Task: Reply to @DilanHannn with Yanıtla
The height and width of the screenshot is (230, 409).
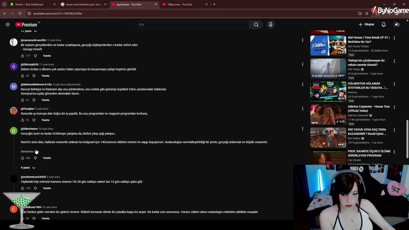Action: click(47, 158)
